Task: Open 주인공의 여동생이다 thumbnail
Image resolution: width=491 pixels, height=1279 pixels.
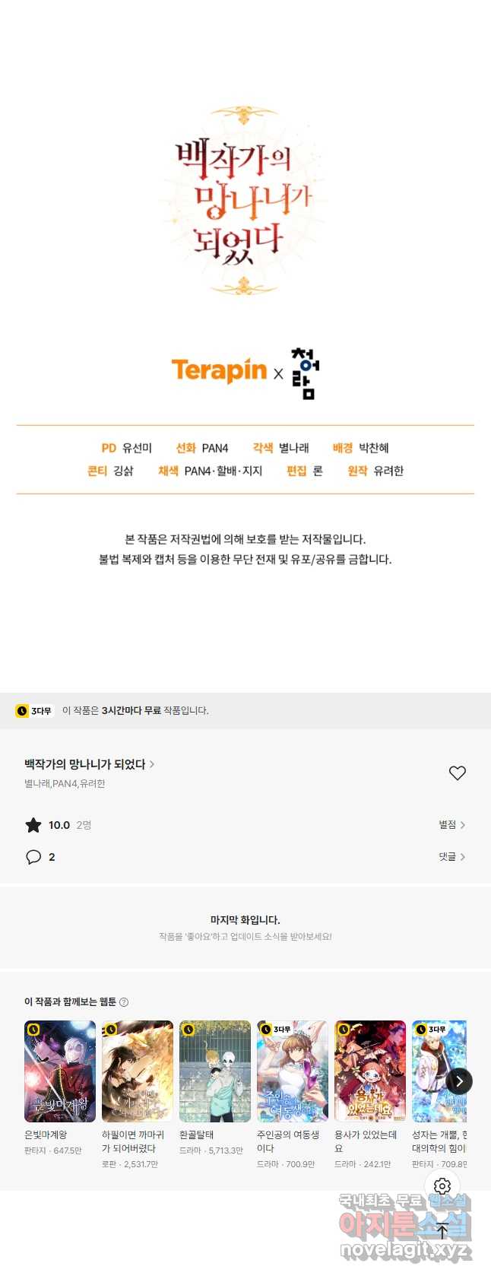Action: [293, 1071]
